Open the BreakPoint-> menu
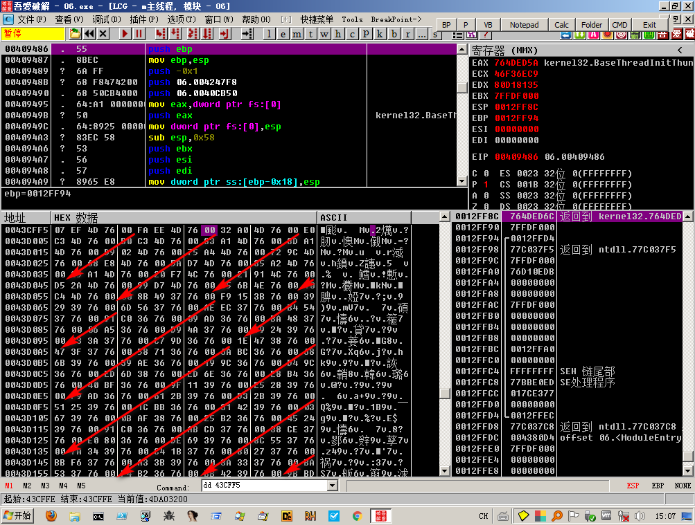The image size is (695, 525). pyautogui.click(x=396, y=19)
